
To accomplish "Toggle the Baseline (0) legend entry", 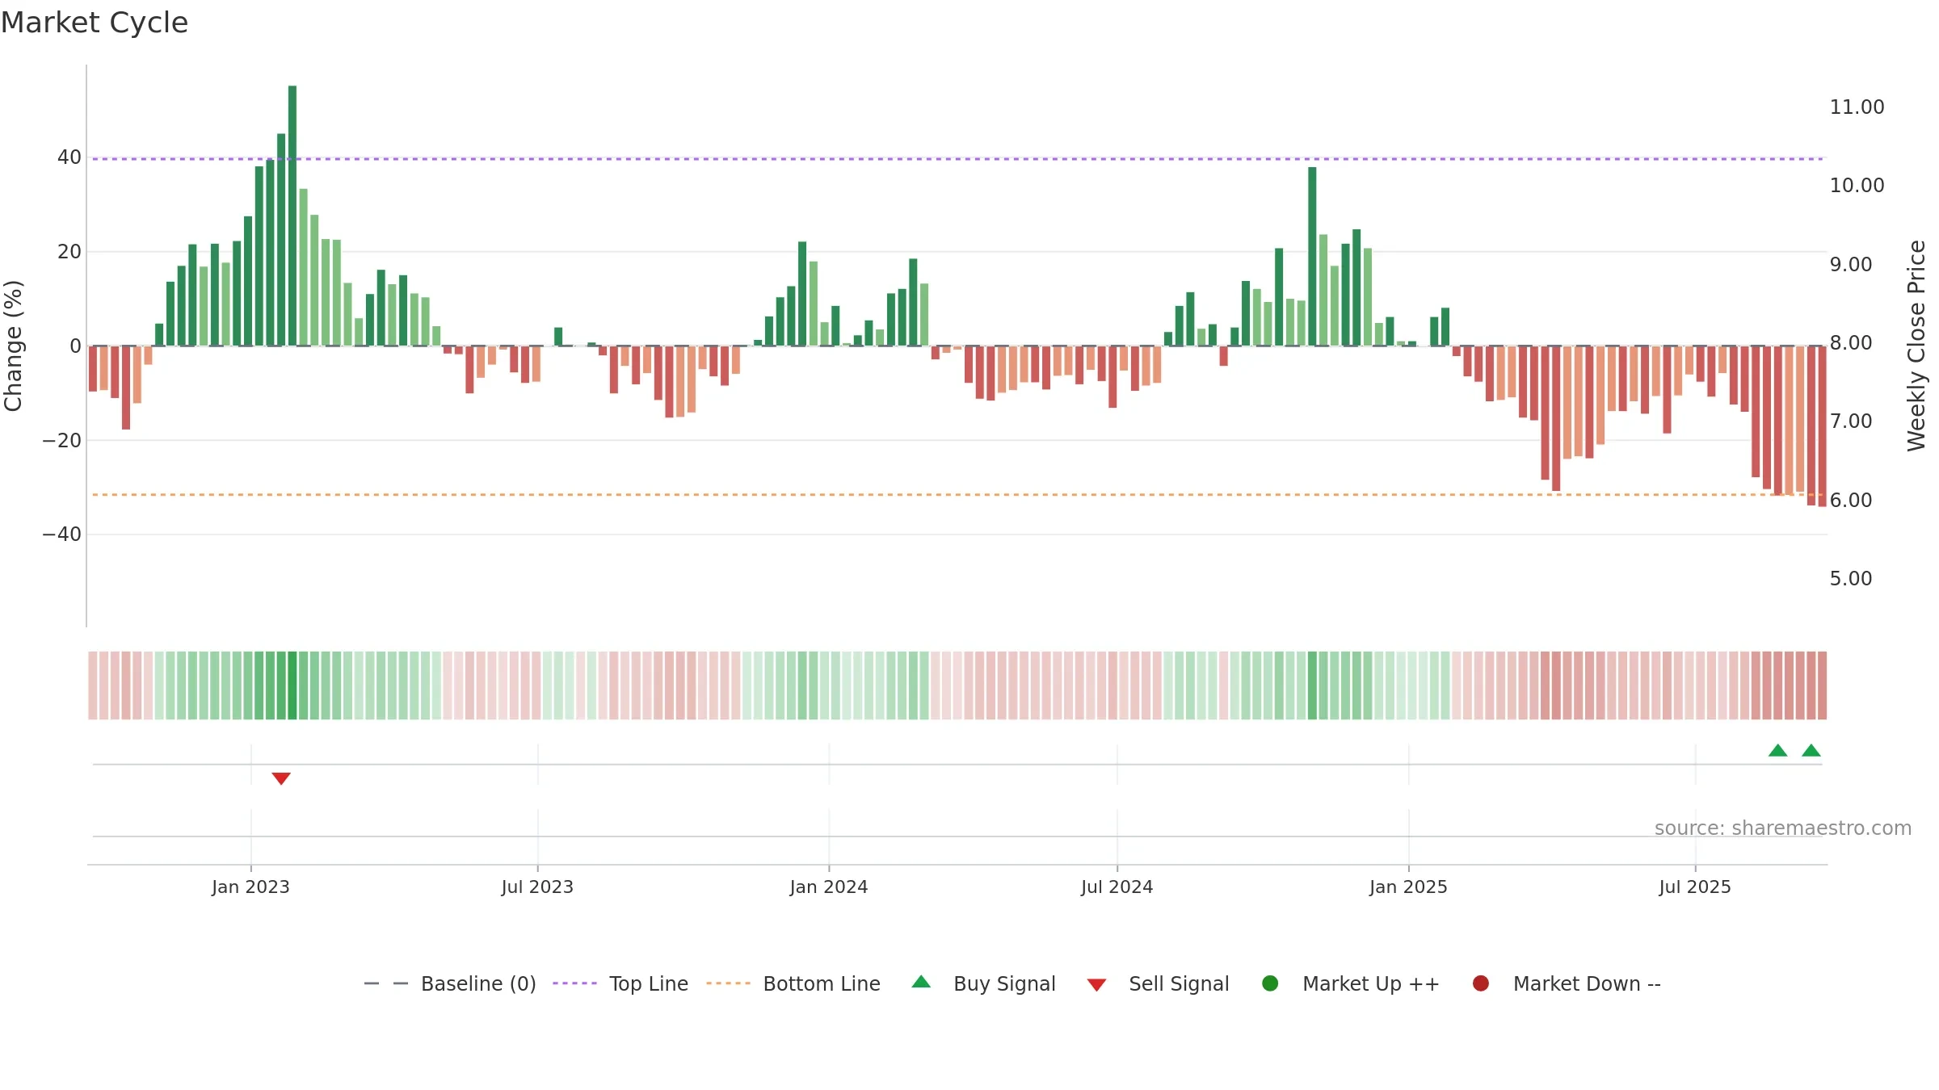I will click(450, 983).
